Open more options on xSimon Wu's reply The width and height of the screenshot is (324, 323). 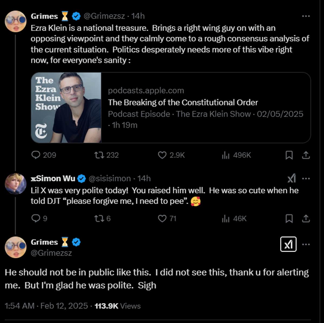pos(306,179)
